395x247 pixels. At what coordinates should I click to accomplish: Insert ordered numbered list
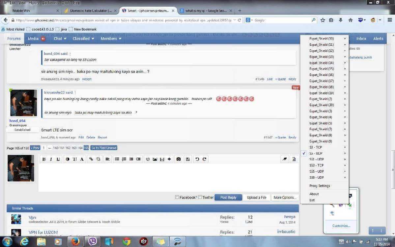pyautogui.click(x=124, y=159)
